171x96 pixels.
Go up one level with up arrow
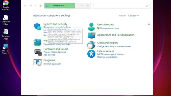41,6
